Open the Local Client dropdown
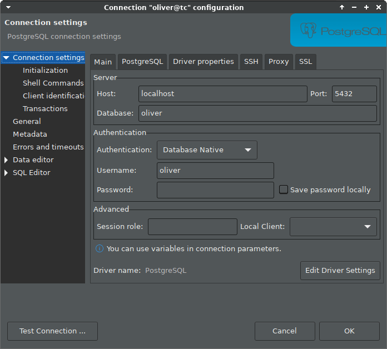The image size is (387, 349). [x=333, y=226]
